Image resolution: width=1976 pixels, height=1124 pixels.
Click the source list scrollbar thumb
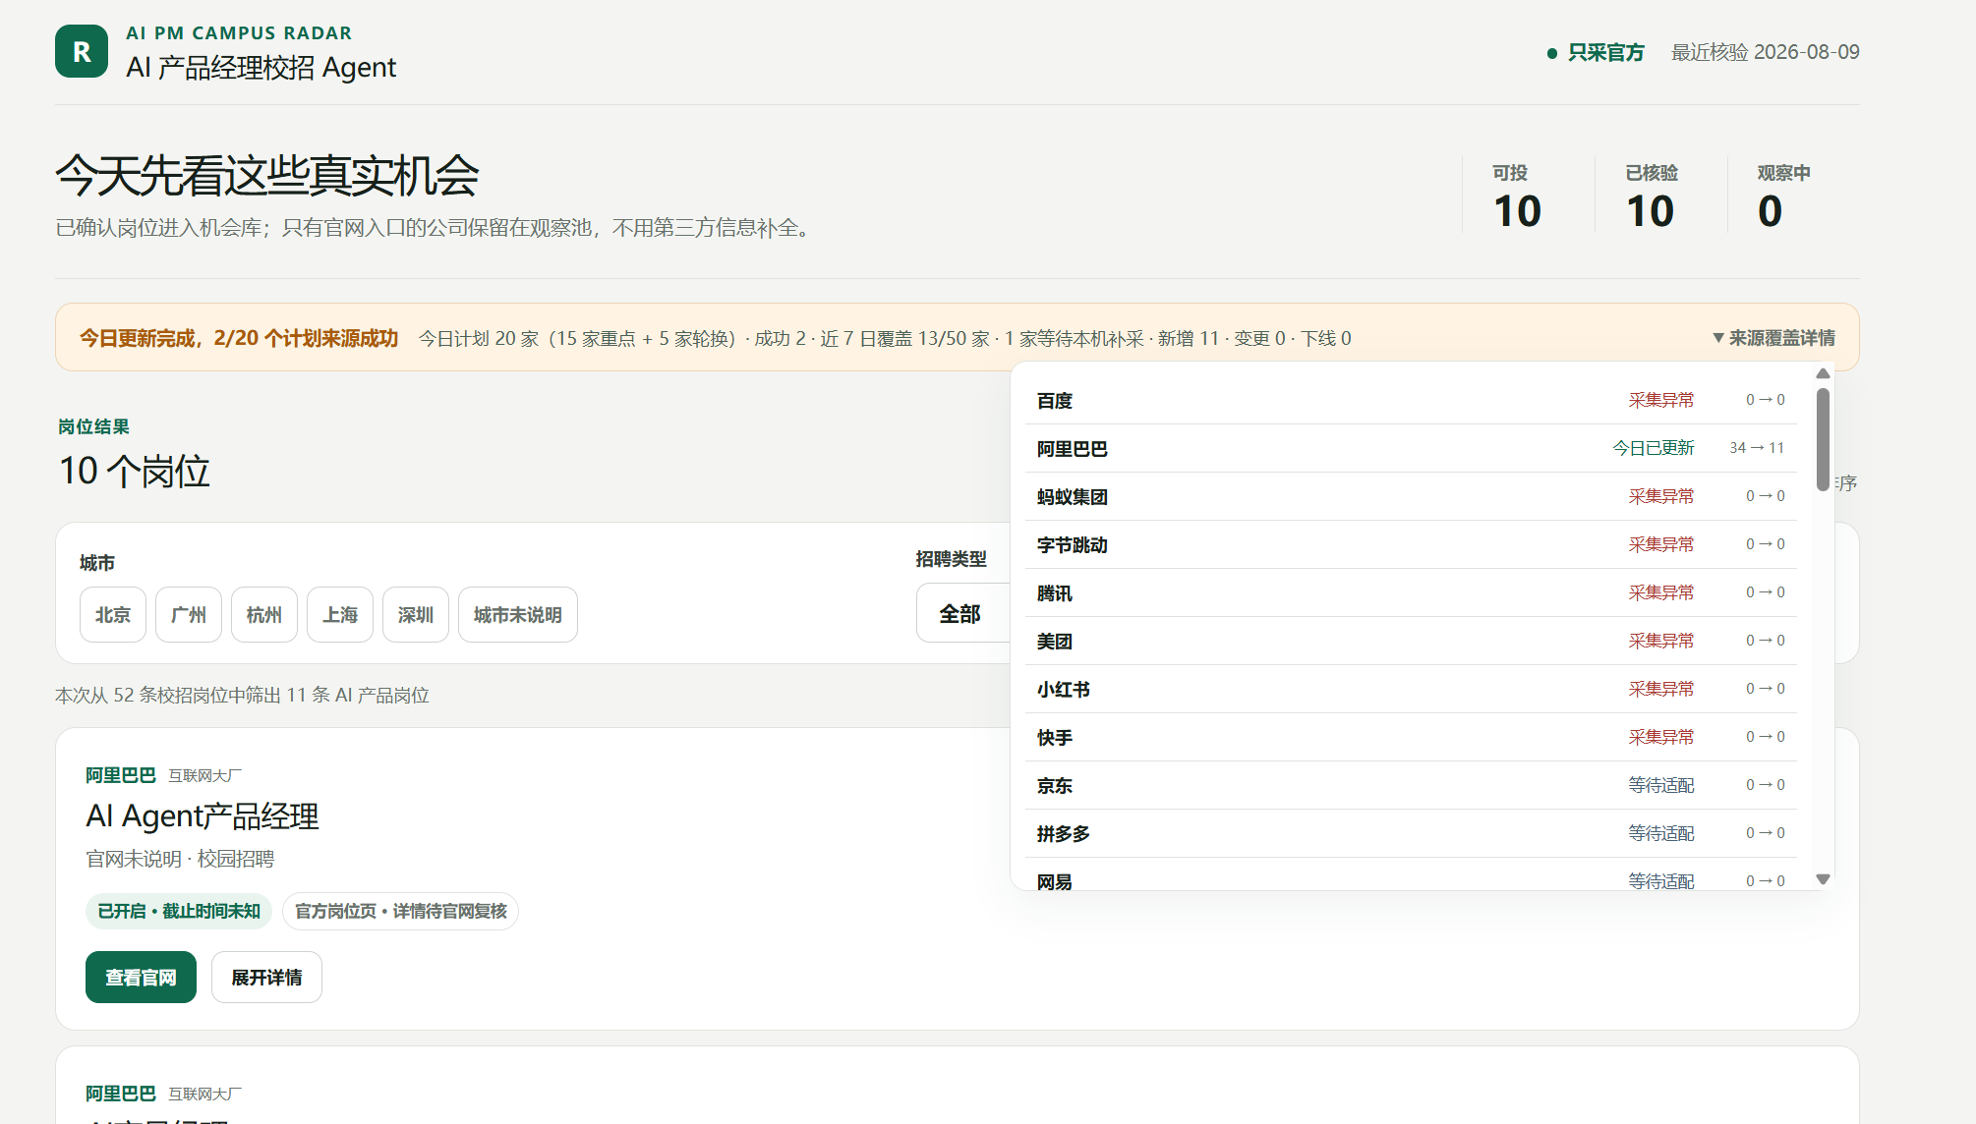pos(1823,439)
